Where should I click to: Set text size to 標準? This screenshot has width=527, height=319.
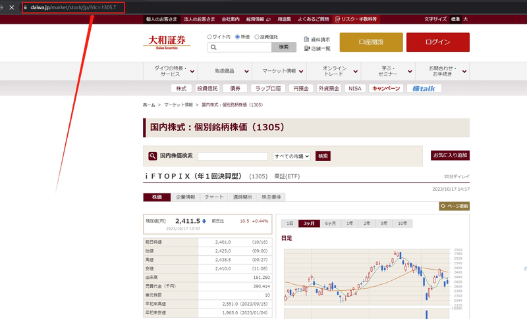[455, 19]
